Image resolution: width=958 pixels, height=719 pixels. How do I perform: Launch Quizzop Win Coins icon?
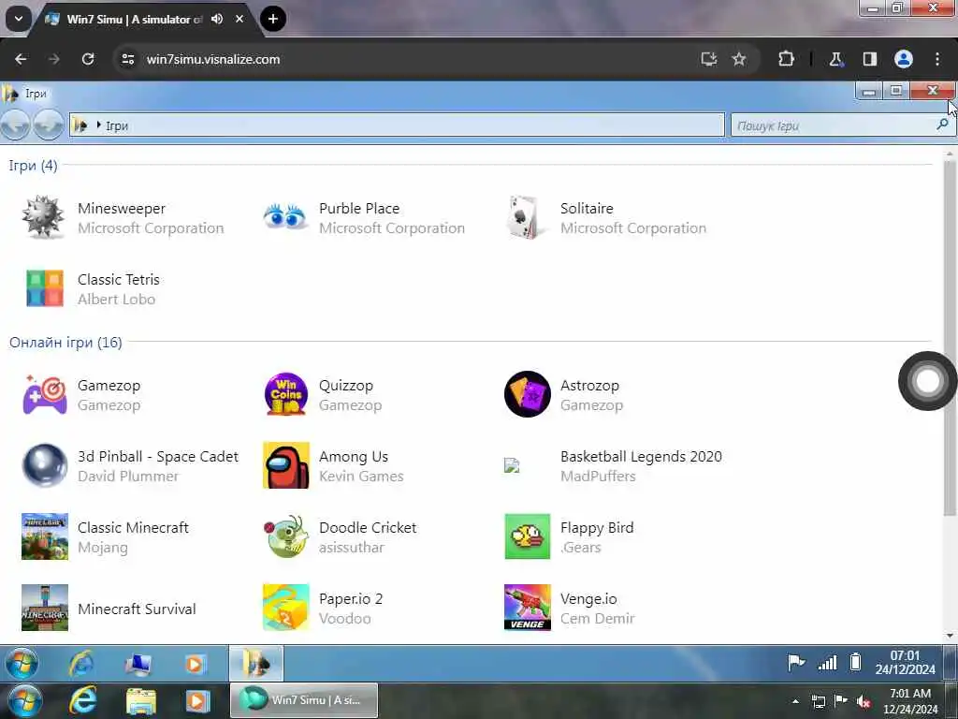point(286,394)
